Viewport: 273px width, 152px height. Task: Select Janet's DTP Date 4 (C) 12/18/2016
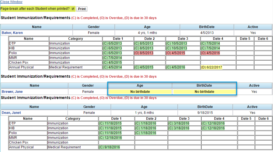coord(213,123)
